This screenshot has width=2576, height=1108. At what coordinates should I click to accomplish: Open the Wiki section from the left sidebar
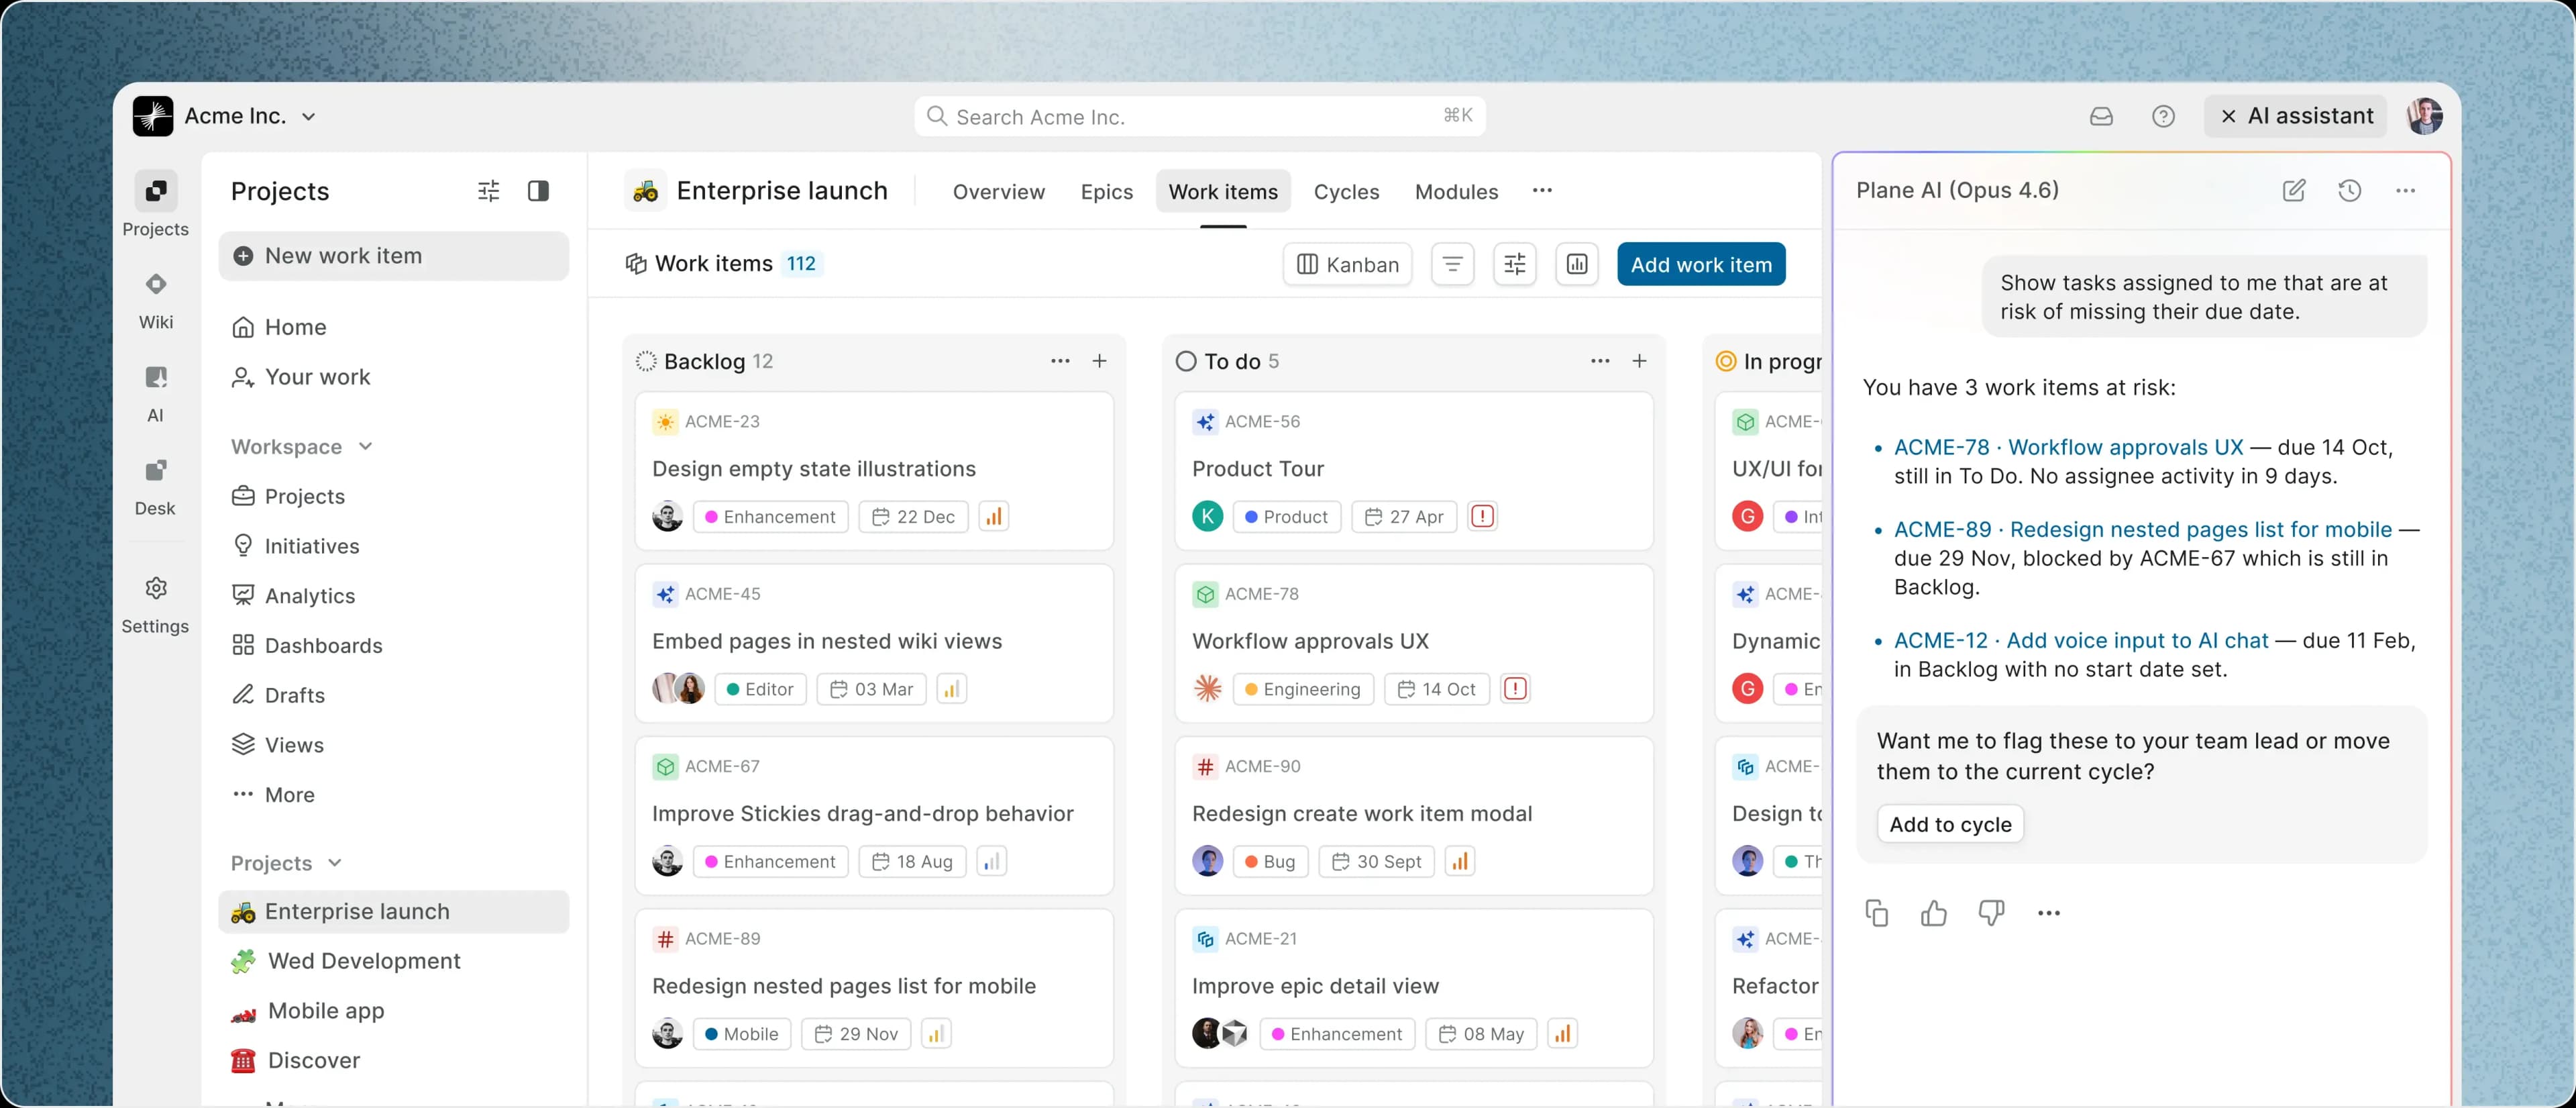point(155,297)
